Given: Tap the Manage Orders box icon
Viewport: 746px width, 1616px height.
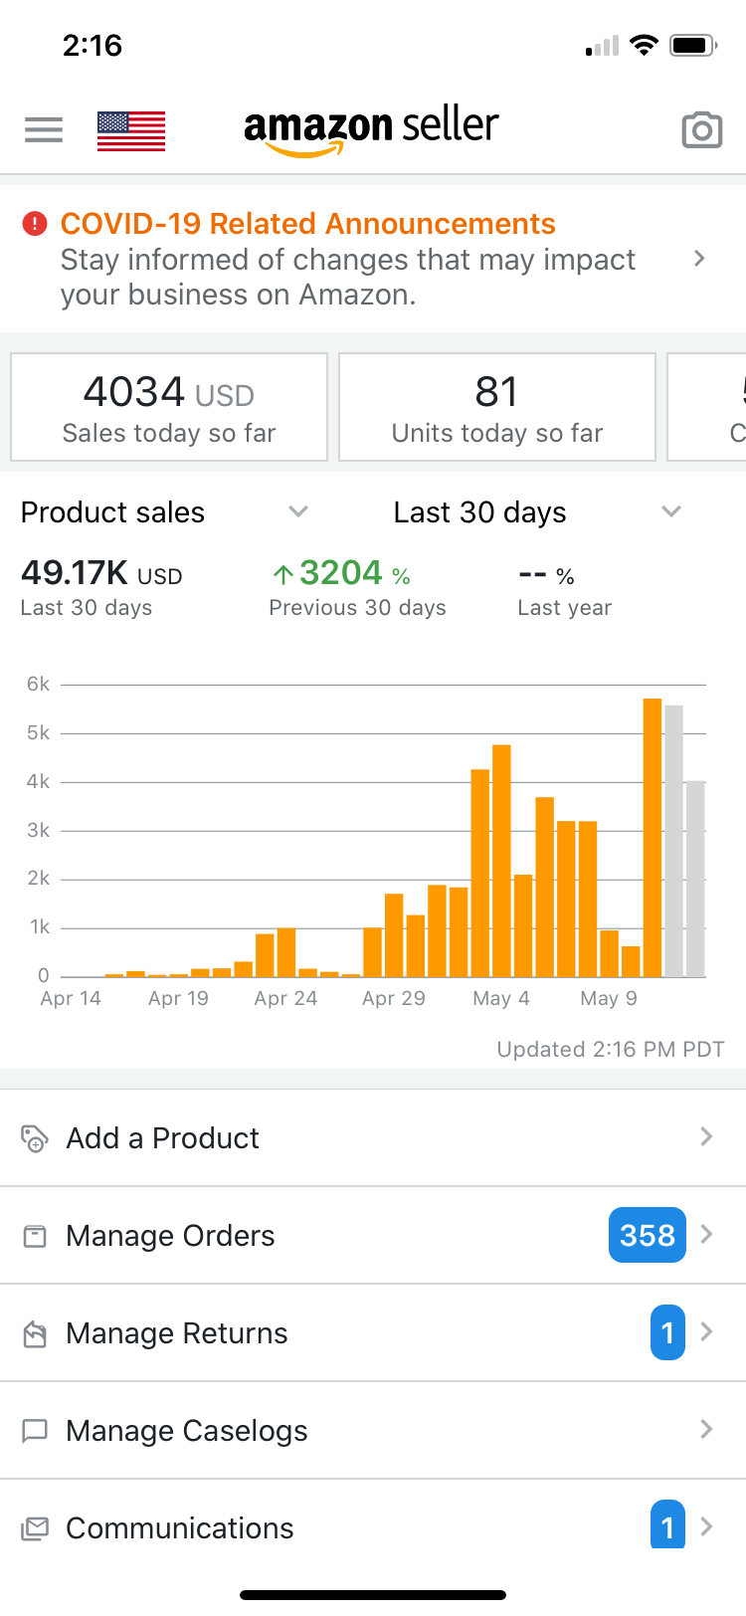Looking at the screenshot, I should point(35,1236).
